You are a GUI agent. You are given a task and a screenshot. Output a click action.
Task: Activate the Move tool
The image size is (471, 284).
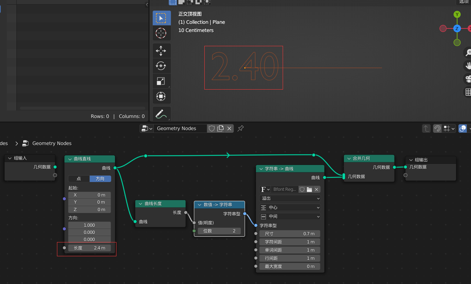(x=162, y=51)
